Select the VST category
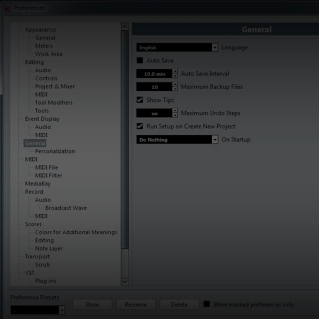The width and height of the screenshot is (319, 319). (x=30, y=273)
